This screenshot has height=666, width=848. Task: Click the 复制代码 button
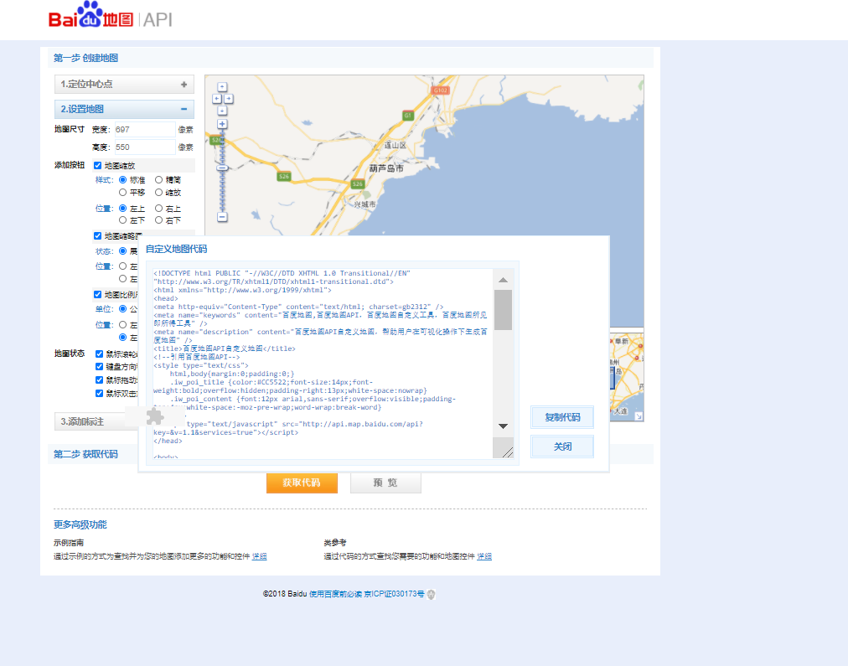(x=562, y=417)
